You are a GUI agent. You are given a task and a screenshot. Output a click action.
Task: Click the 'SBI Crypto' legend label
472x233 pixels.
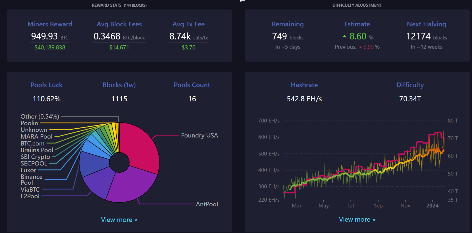pyautogui.click(x=35, y=157)
